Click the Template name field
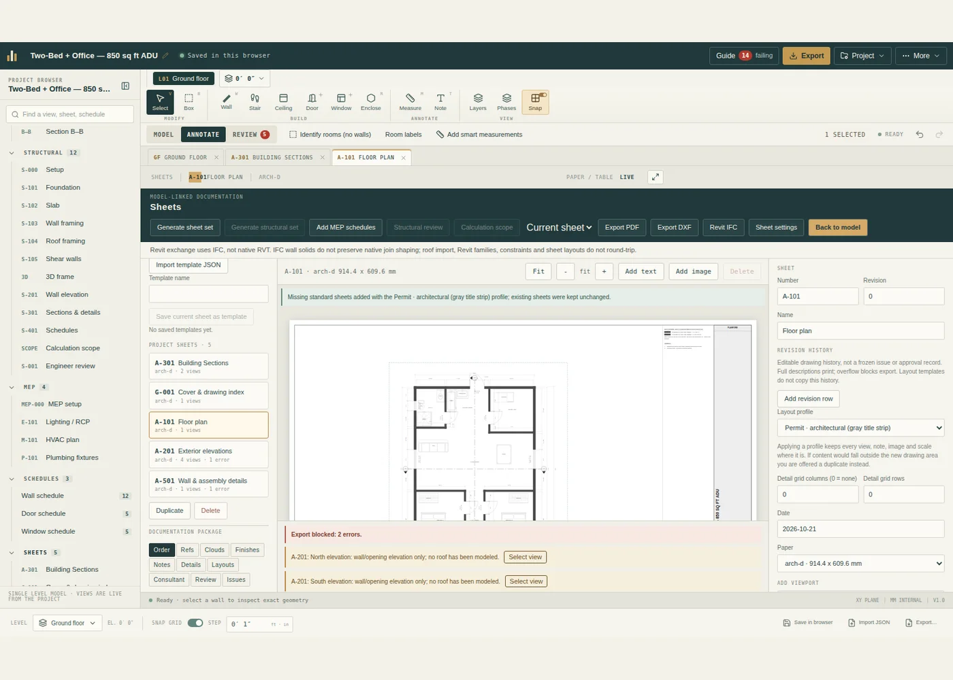953x680 pixels. tap(208, 294)
